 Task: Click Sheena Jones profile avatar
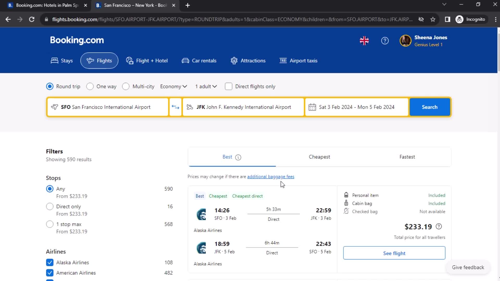click(x=405, y=41)
